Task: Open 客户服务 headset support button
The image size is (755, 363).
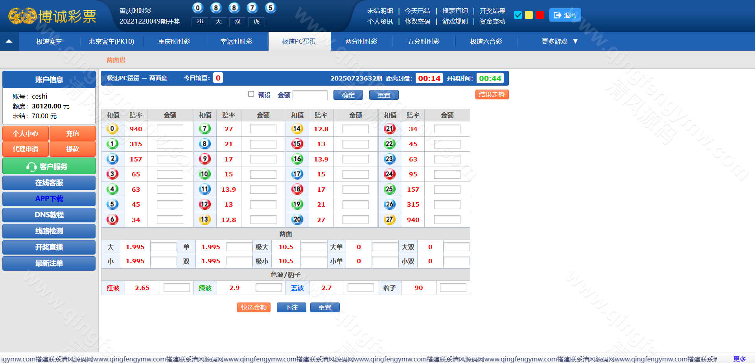Action: point(49,166)
